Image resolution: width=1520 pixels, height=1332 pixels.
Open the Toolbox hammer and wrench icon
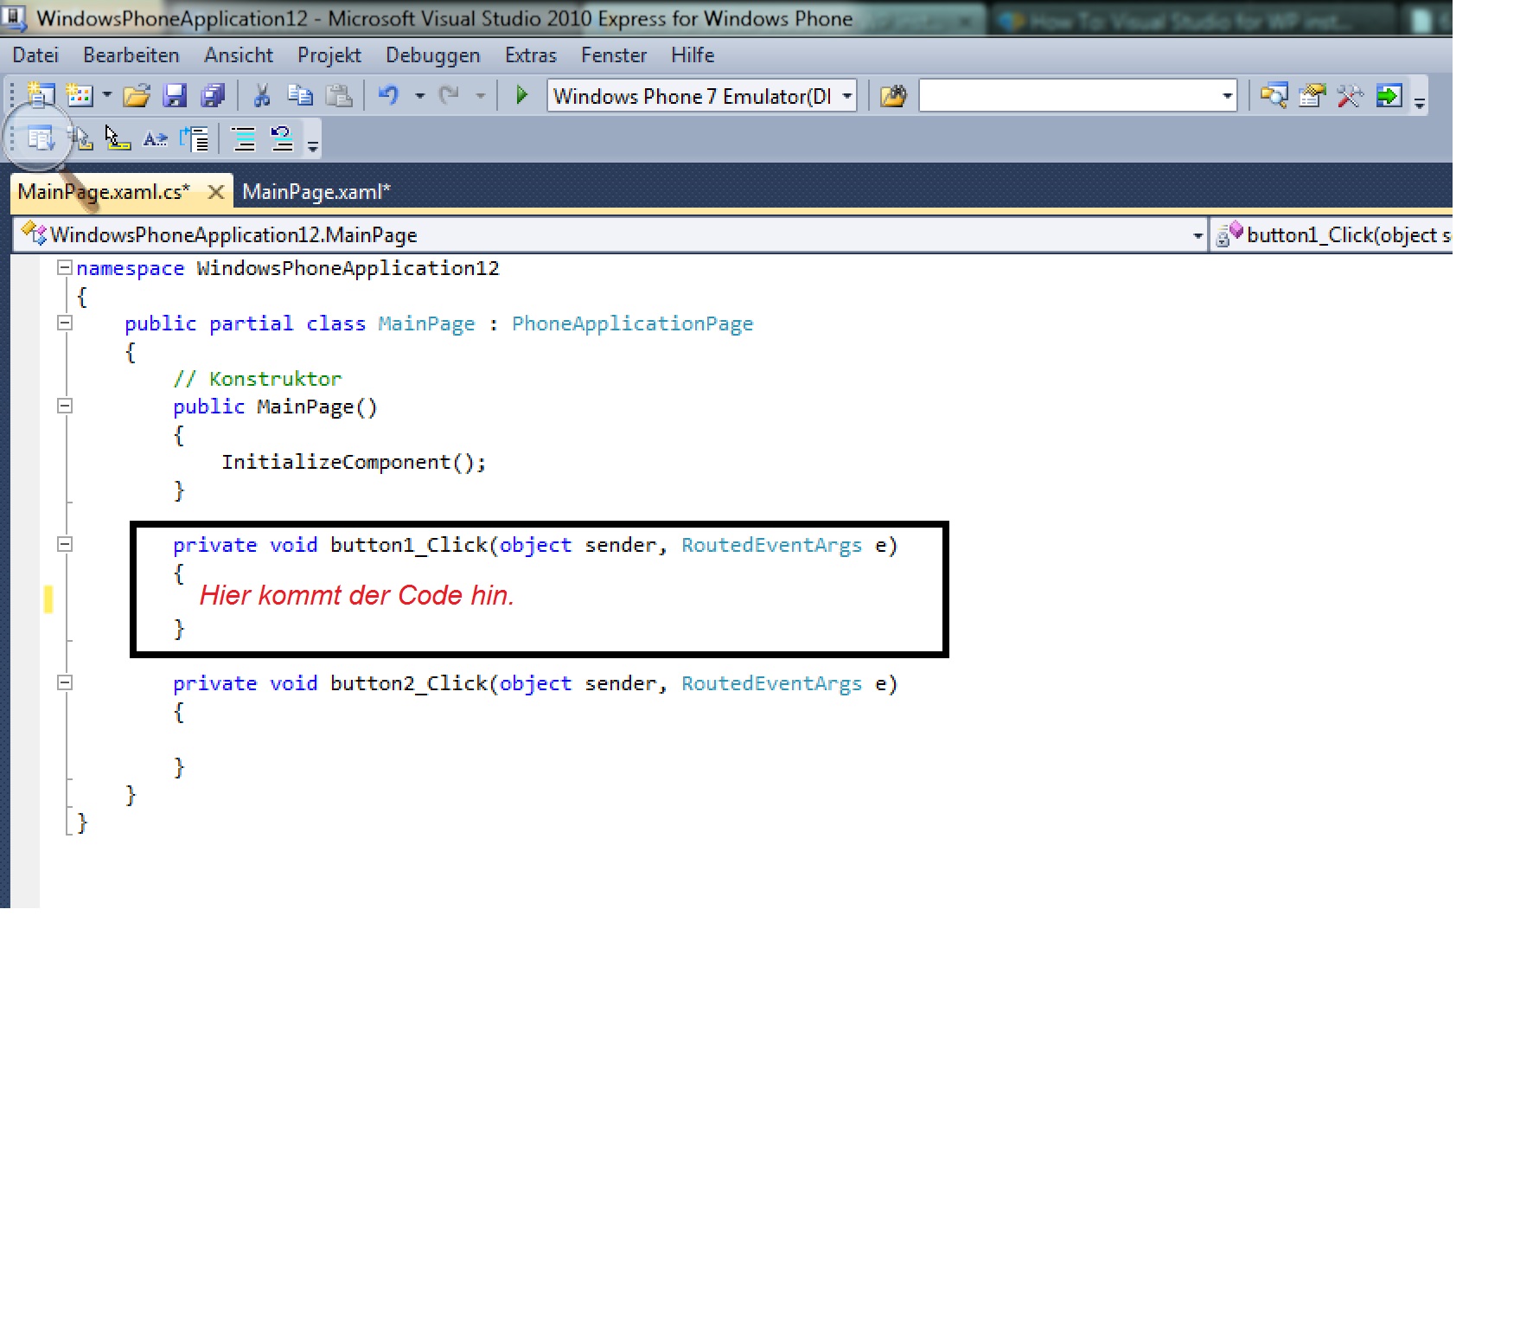point(1350,95)
